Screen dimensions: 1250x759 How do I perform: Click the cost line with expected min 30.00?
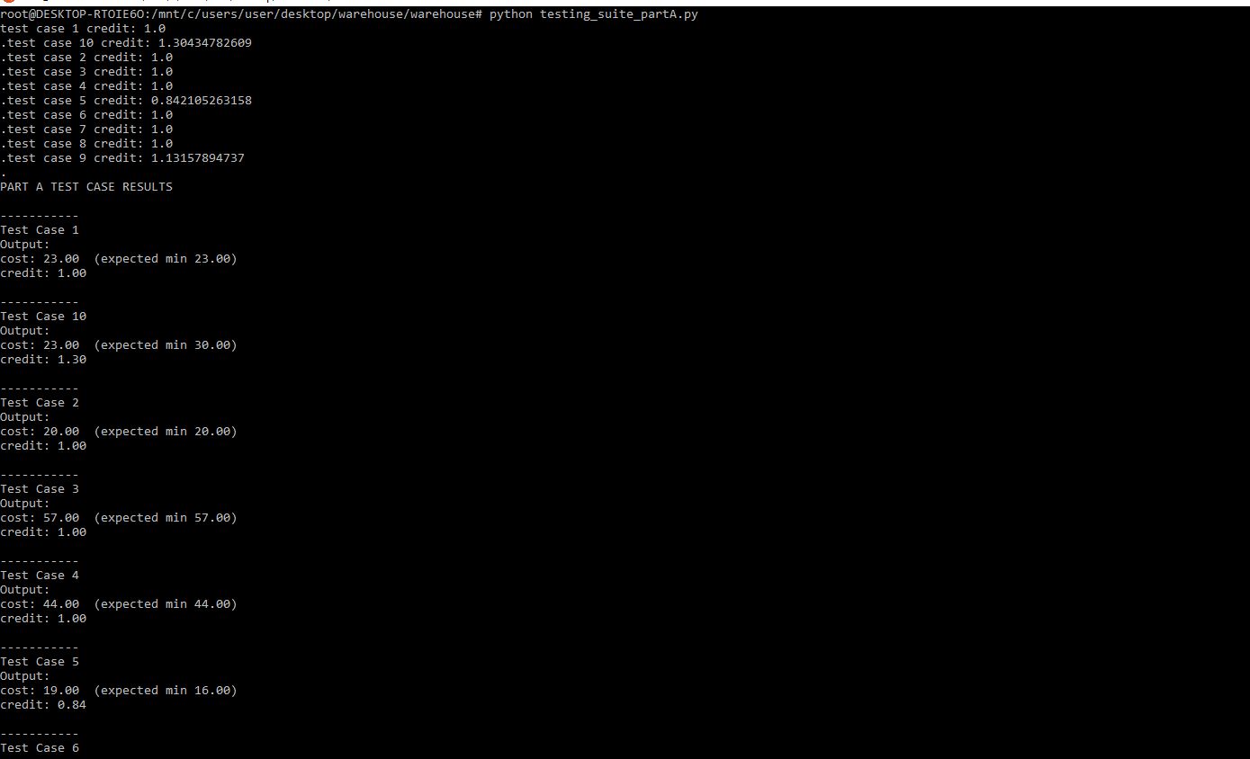coord(118,345)
